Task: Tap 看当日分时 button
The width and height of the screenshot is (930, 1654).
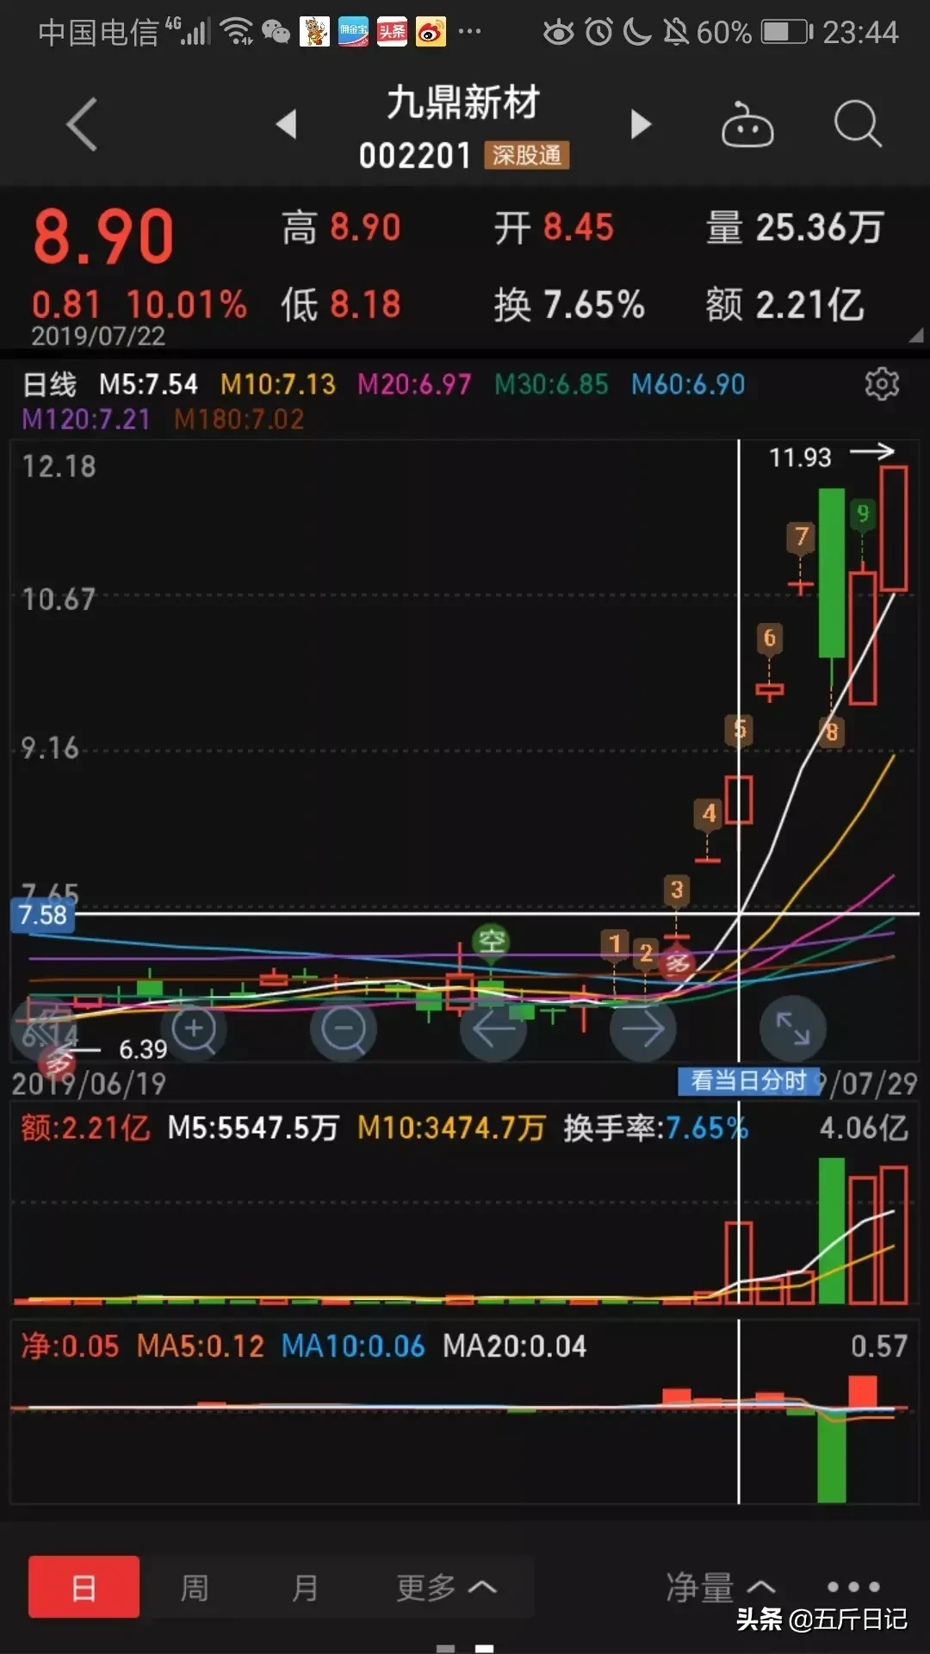Action: (748, 1080)
